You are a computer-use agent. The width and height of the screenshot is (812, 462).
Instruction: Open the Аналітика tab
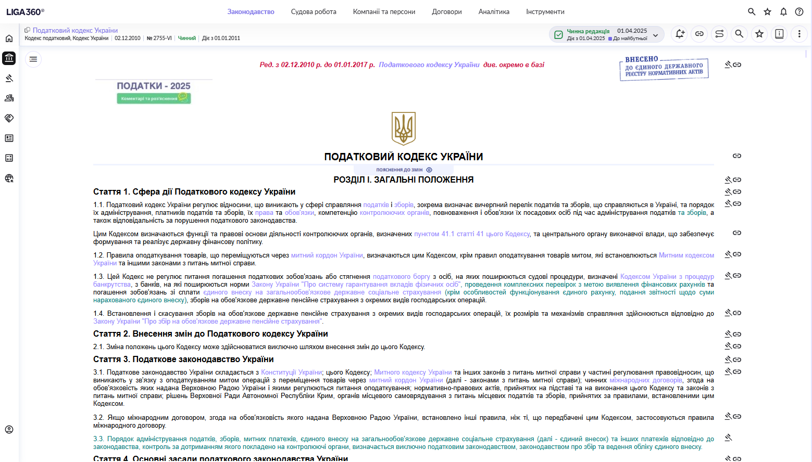click(494, 11)
